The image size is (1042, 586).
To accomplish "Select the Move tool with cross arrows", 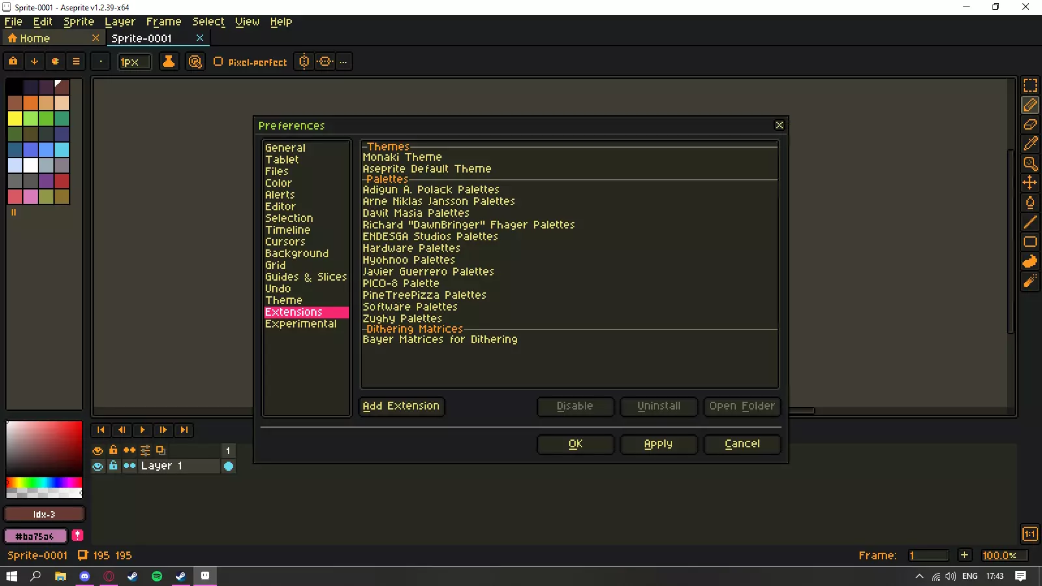I will click(x=1030, y=183).
